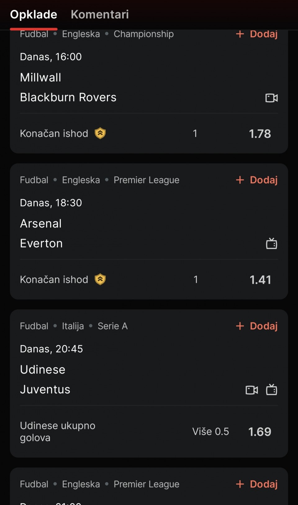The height and width of the screenshot is (505, 298).
Task: Tap the plus icon on the Serie A card
Action: click(240, 326)
